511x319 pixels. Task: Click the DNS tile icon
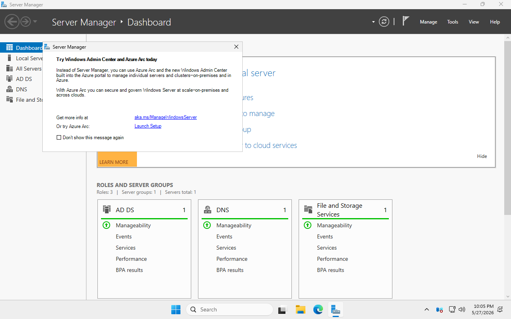207,209
